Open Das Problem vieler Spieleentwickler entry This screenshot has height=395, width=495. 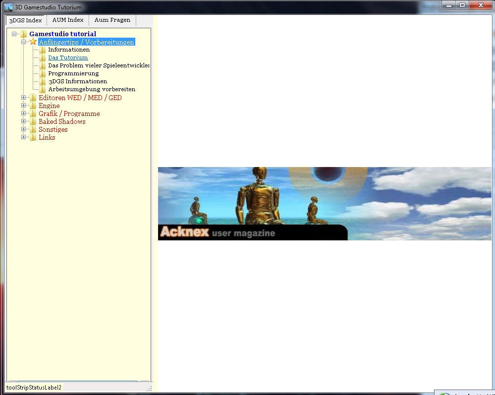point(99,65)
